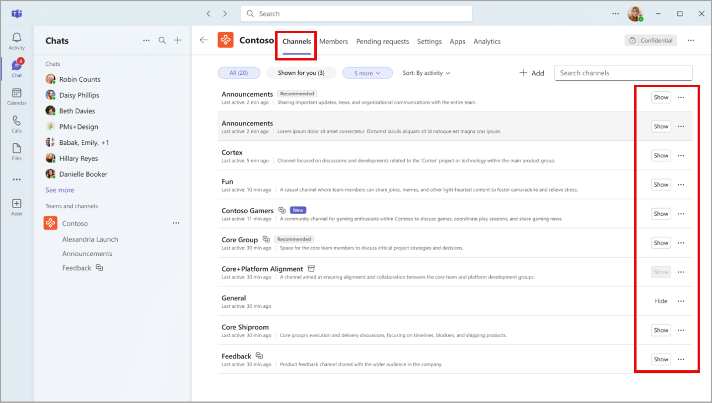This screenshot has width=712, height=403.
Task: Switch to the Analytics tab
Action: [487, 42]
